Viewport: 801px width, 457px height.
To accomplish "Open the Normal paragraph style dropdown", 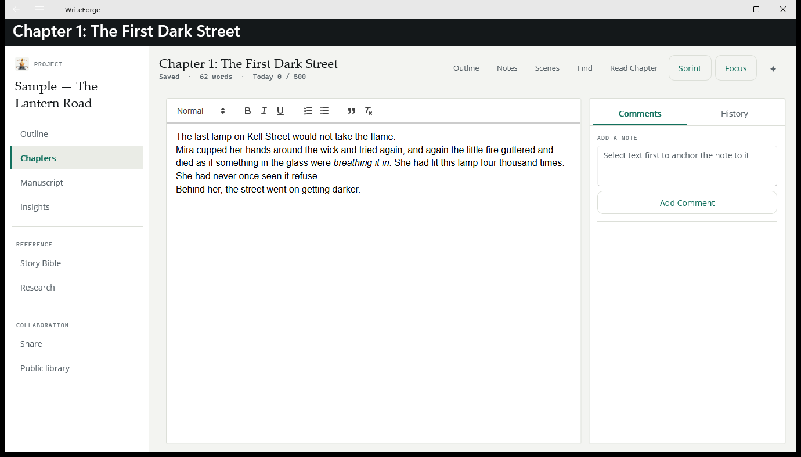I will tap(201, 111).
